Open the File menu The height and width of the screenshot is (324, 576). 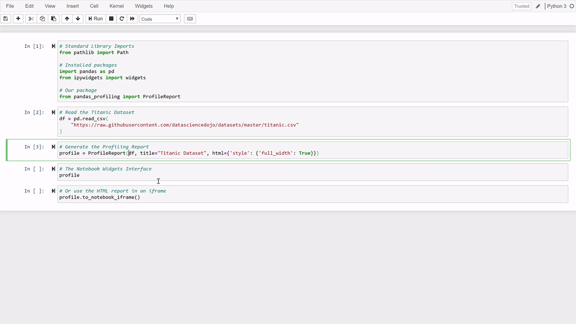(9, 6)
